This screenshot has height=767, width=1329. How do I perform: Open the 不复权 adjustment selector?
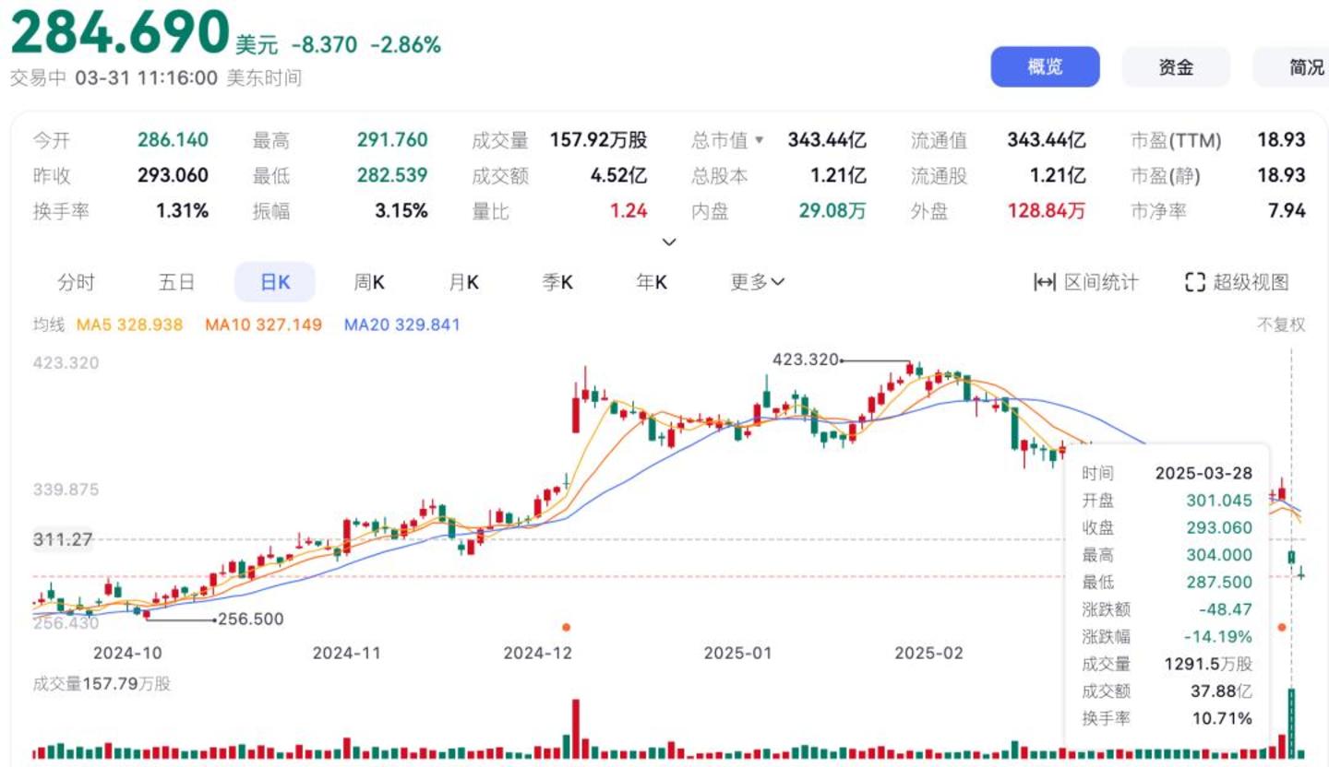[1281, 324]
